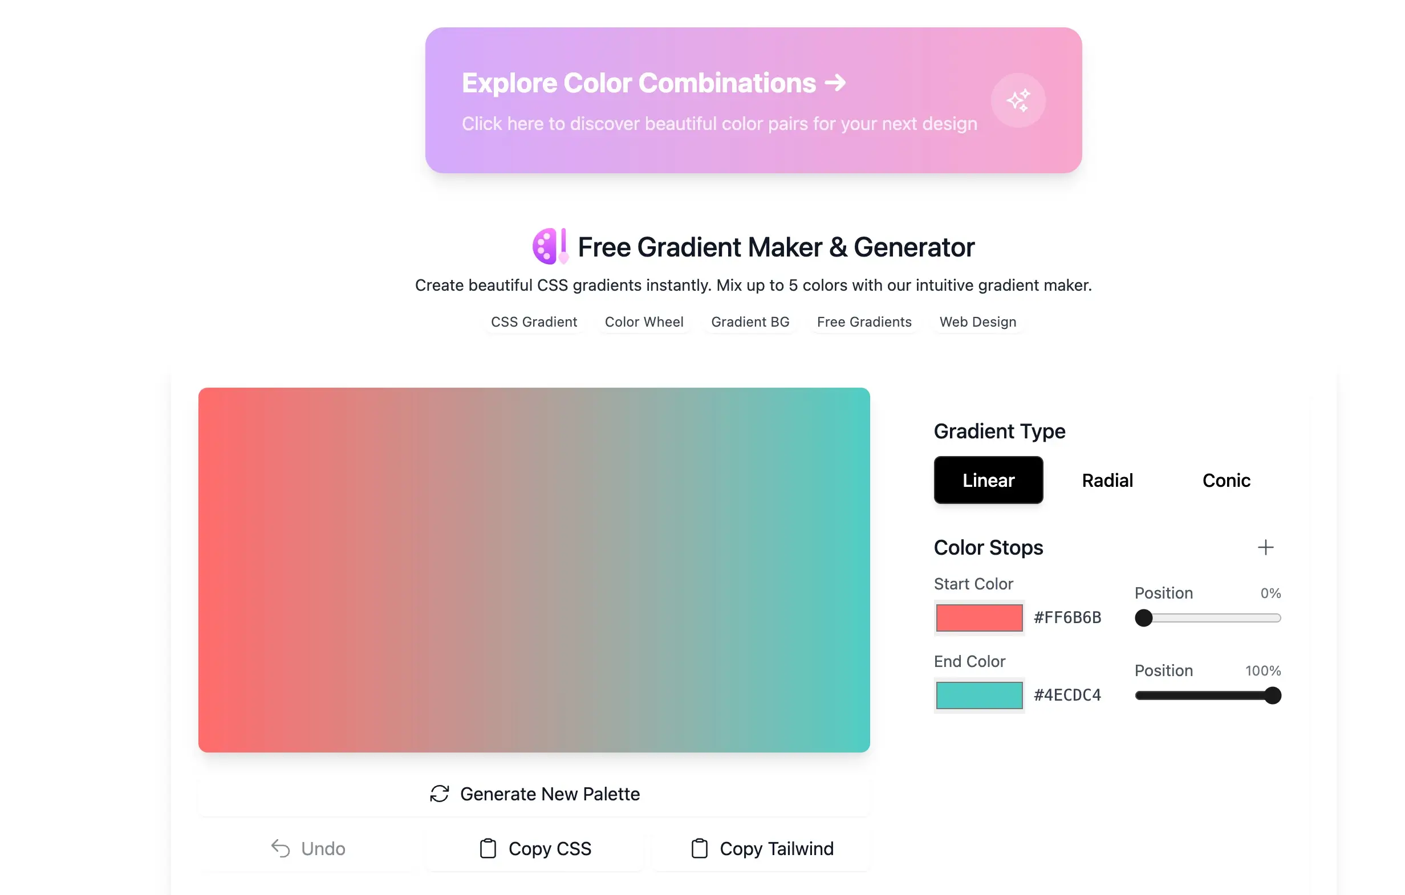Choose the Conic gradient type
Viewport: 1405px width, 895px height.
[x=1226, y=480]
